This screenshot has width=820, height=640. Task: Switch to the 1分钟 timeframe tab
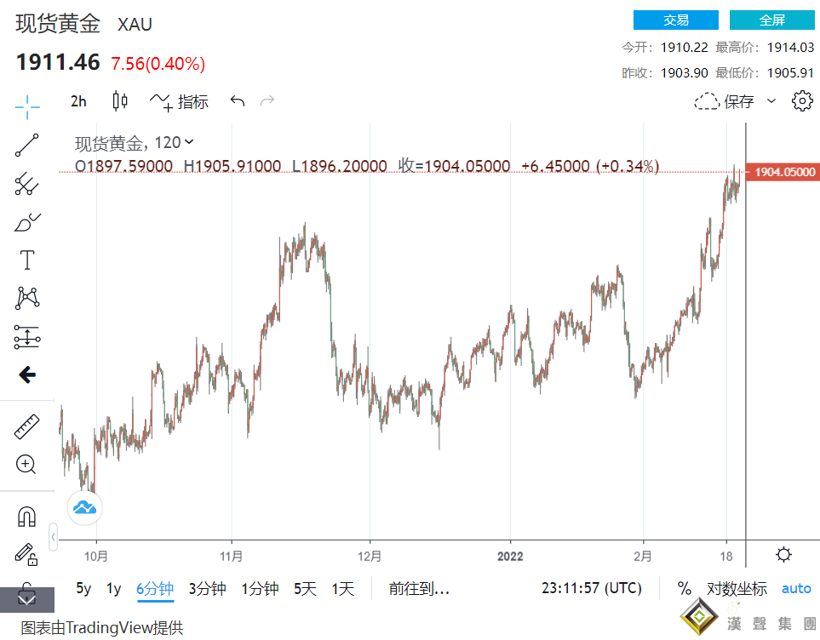[260, 588]
